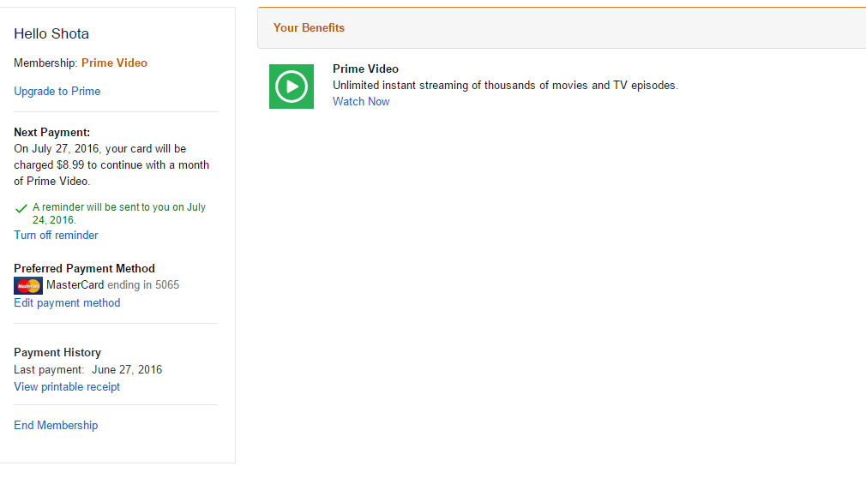Select the End Membership link
This screenshot has width=866, height=484.
pyautogui.click(x=56, y=425)
